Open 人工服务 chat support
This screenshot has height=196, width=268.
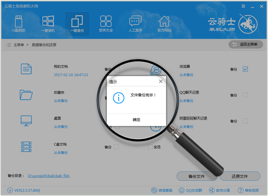pyautogui.click(x=135, y=24)
